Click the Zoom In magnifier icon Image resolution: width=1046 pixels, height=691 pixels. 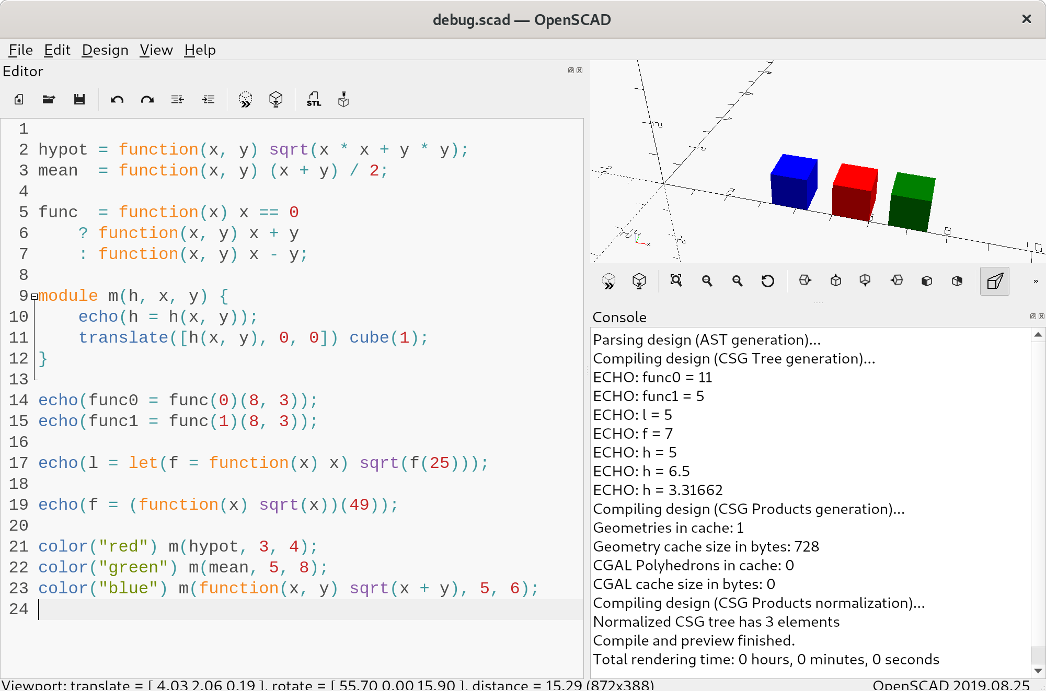pyautogui.click(x=707, y=281)
